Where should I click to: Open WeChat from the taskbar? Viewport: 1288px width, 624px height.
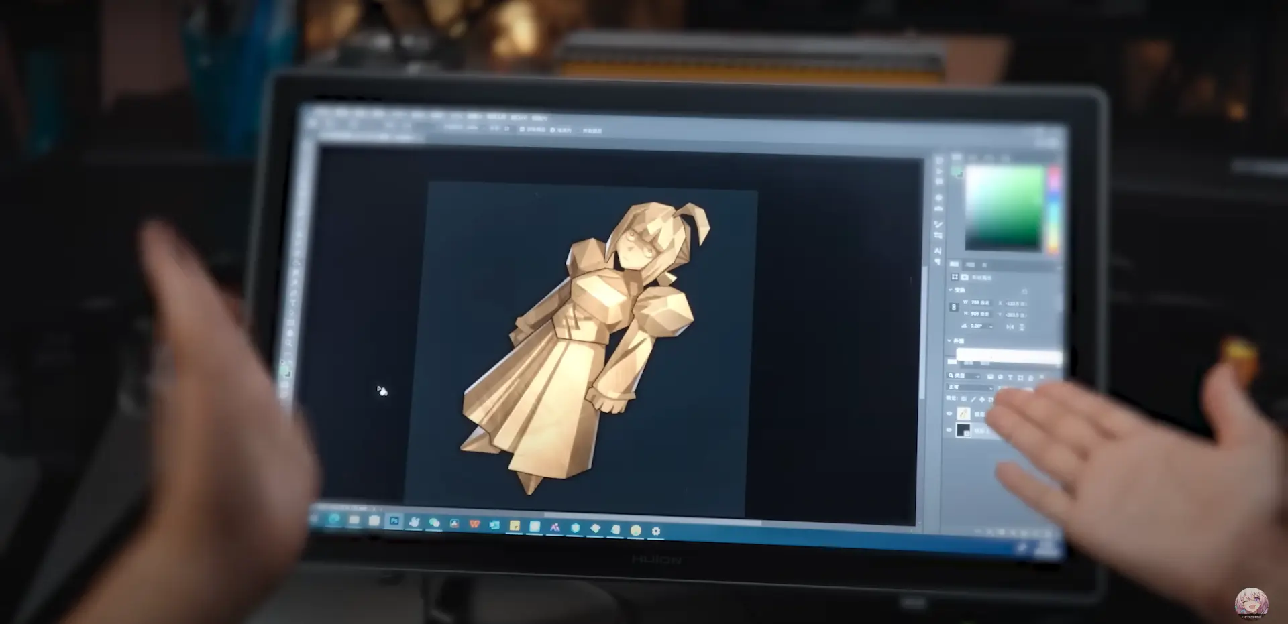434,523
